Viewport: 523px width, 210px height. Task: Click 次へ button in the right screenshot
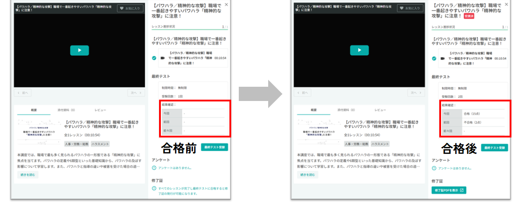click(x=416, y=93)
